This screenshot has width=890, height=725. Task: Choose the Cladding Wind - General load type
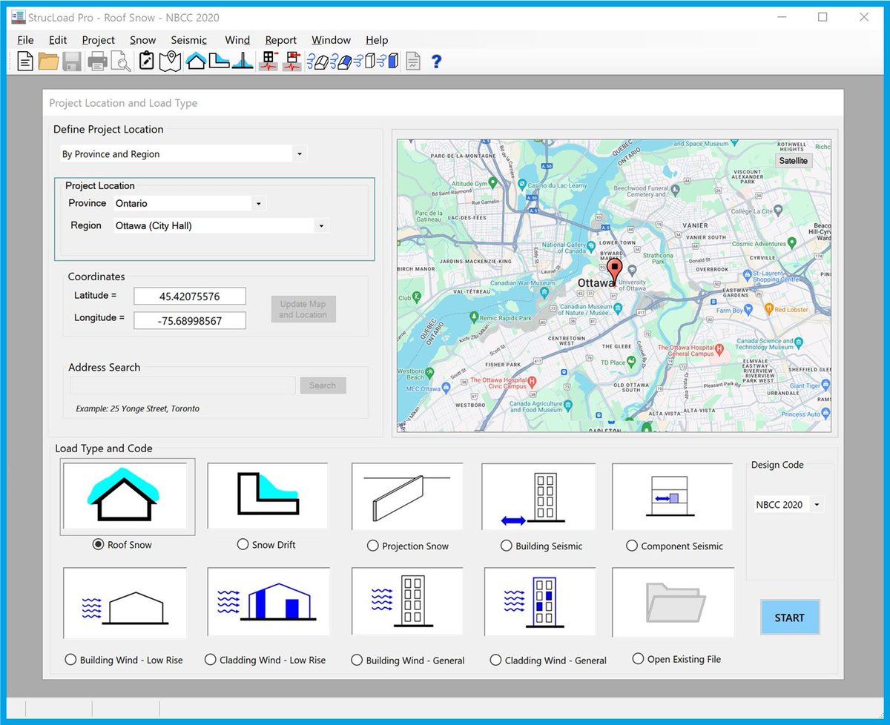[x=496, y=659]
